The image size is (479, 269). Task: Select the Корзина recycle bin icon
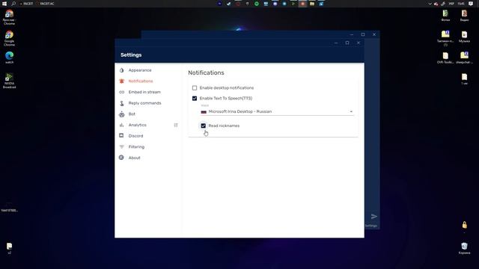[x=464, y=248]
